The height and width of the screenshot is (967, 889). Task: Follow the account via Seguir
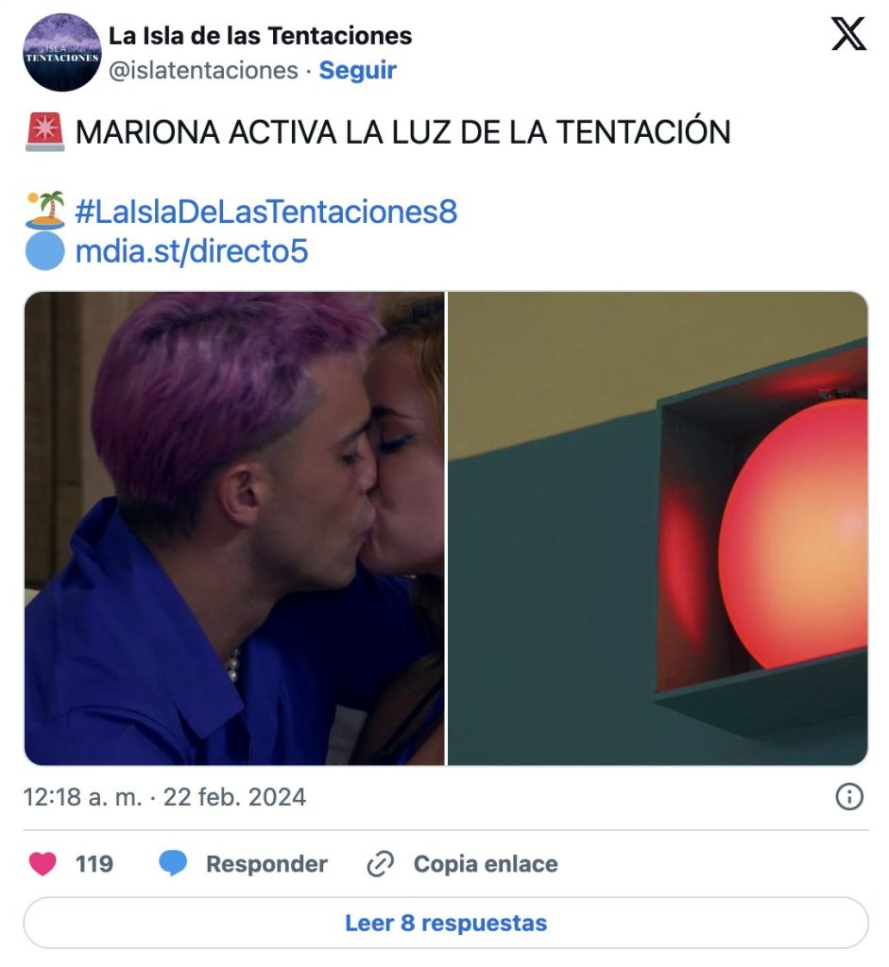(x=357, y=70)
